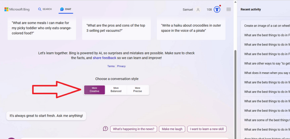The image size is (290, 139).
Task: Open recent activity "What does it mean when you say"
Action: [267, 73]
